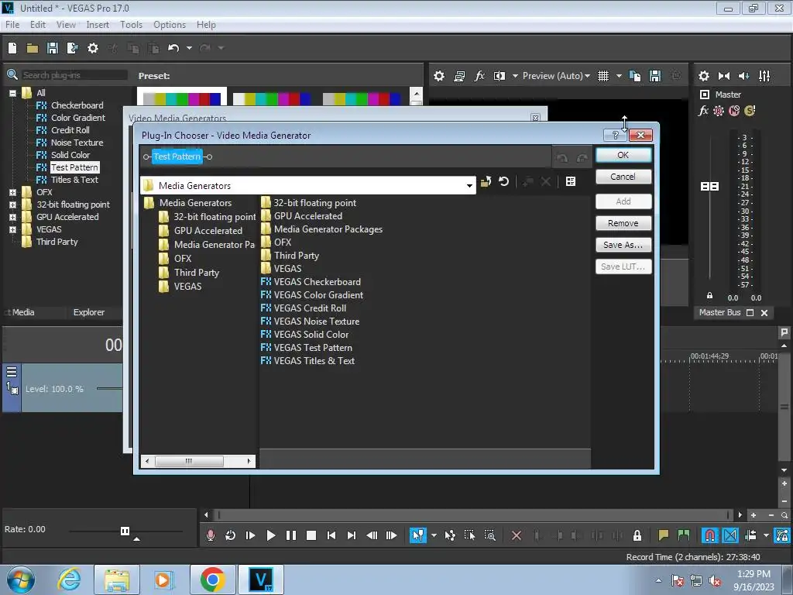The width and height of the screenshot is (793, 595).
Task: Open the Options menu
Action: [x=170, y=24]
